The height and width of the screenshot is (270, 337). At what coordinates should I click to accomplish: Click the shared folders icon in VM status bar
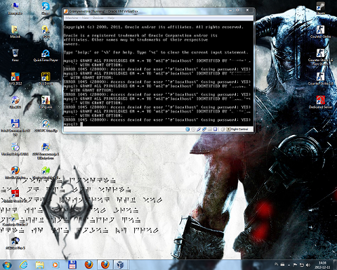coord(210,129)
